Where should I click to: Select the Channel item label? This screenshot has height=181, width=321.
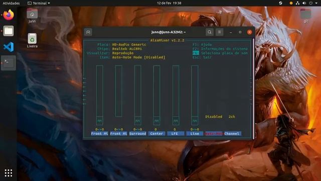[x=233, y=134]
